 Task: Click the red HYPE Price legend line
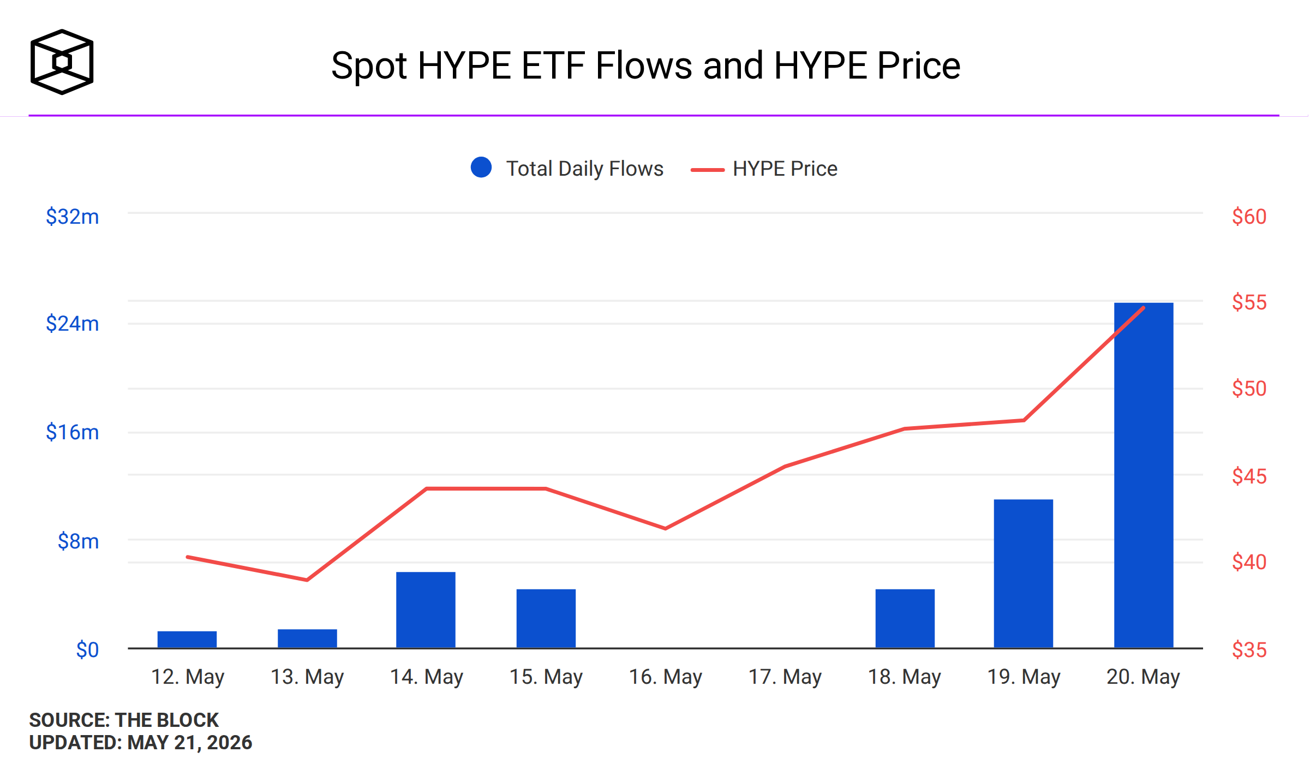click(x=708, y=170)
